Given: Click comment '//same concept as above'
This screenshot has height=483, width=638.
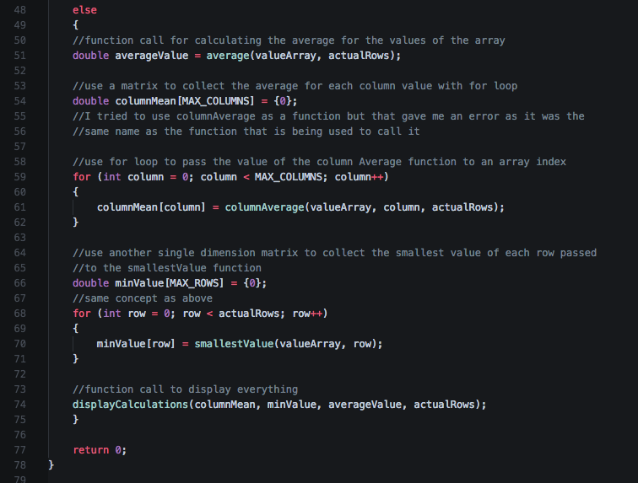Looking at the screenshot, I should 143,298.
